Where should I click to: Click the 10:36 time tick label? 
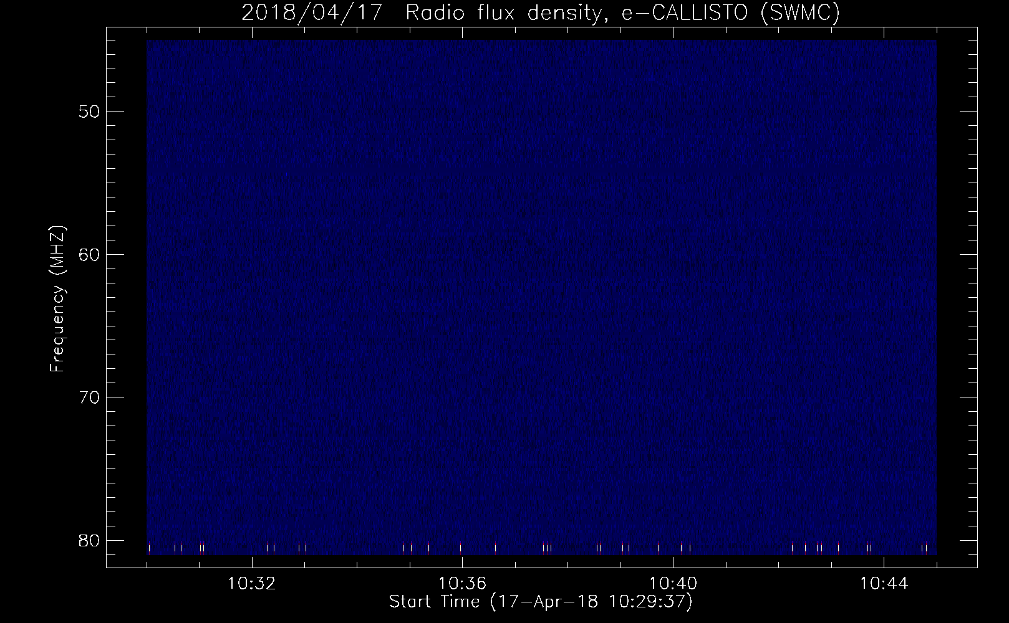pos(462,584)
